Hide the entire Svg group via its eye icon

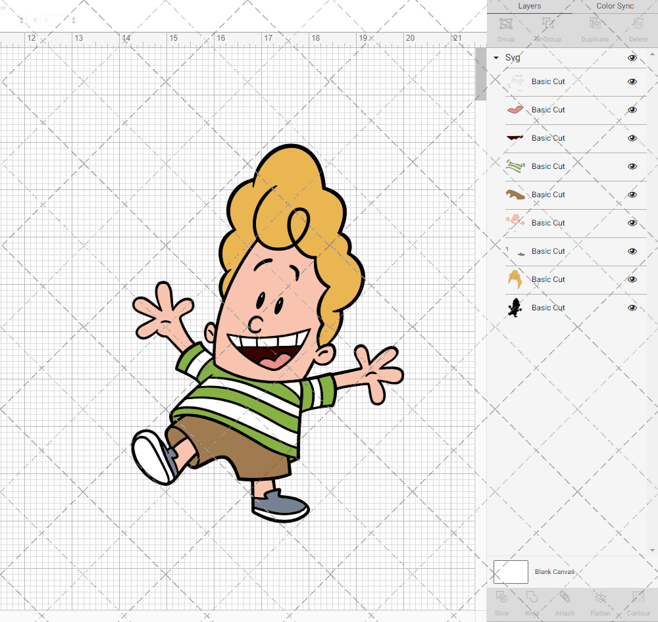click(x=632, y=58)
